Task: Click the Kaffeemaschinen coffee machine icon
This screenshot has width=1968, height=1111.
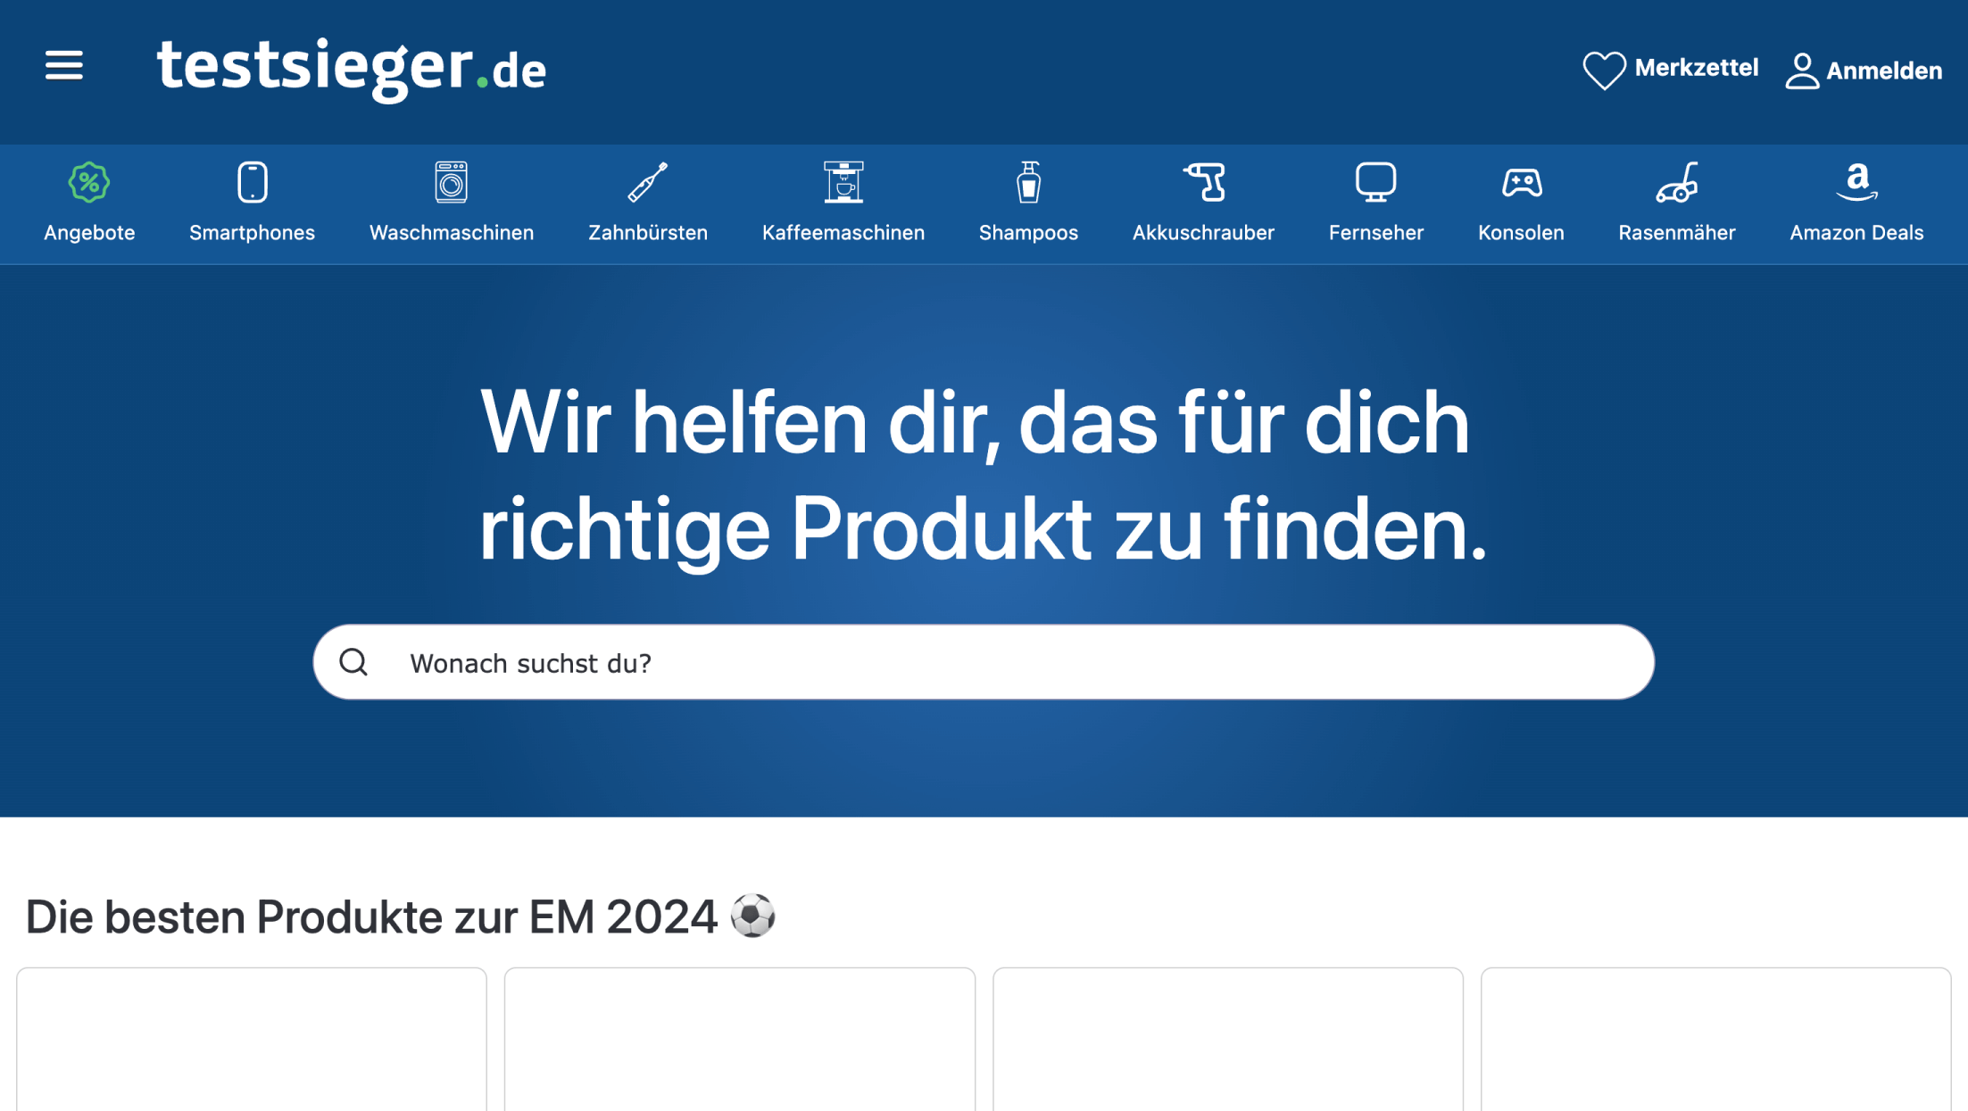Action: coord(843,182)
